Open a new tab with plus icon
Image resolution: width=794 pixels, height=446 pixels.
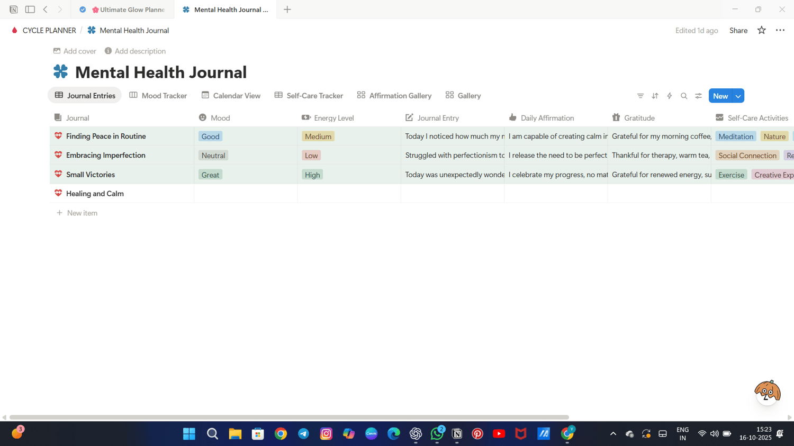[x=287, y=10]
